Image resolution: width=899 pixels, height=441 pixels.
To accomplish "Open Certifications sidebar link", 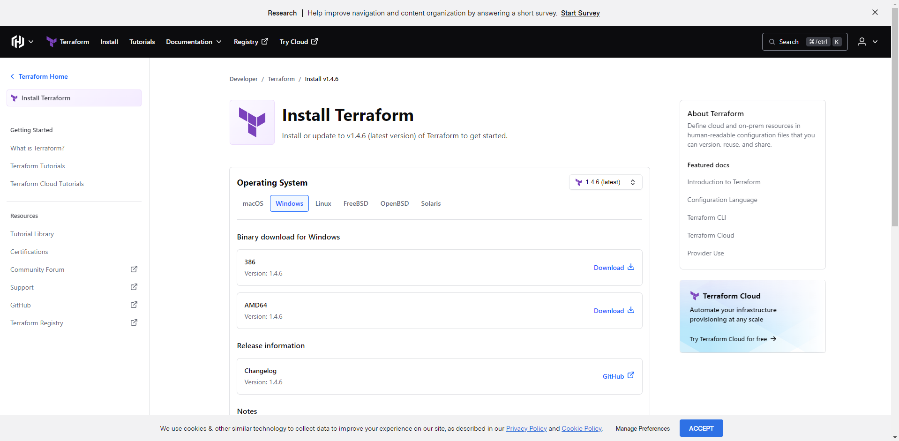I will (29, 252).
